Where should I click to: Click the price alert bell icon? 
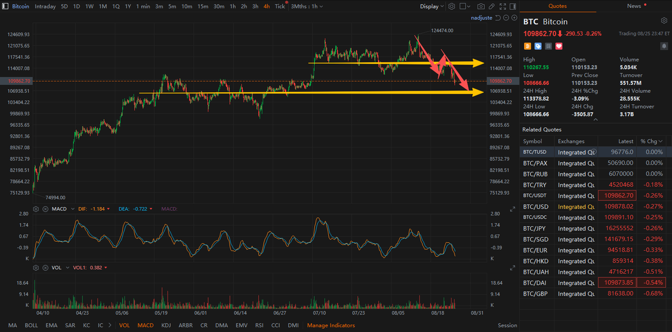[664, 46]
